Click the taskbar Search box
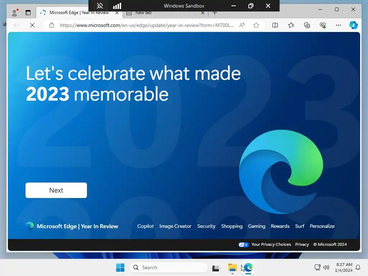368x276 pixels. coord(169,267)
